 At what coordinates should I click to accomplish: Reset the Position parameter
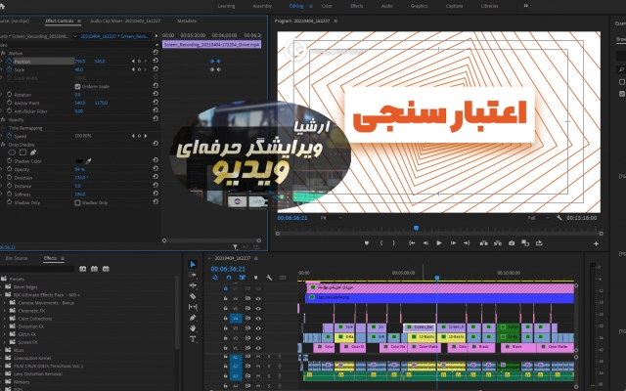[156, 61]
